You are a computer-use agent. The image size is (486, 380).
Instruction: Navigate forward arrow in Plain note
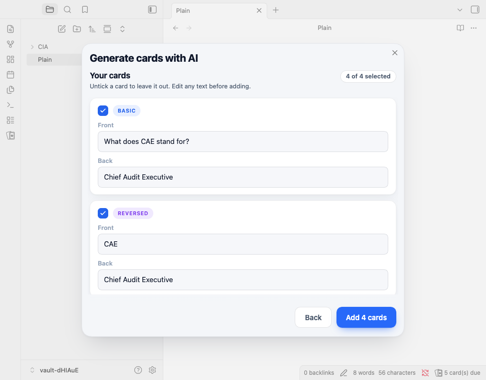click(x=189, y=28)
